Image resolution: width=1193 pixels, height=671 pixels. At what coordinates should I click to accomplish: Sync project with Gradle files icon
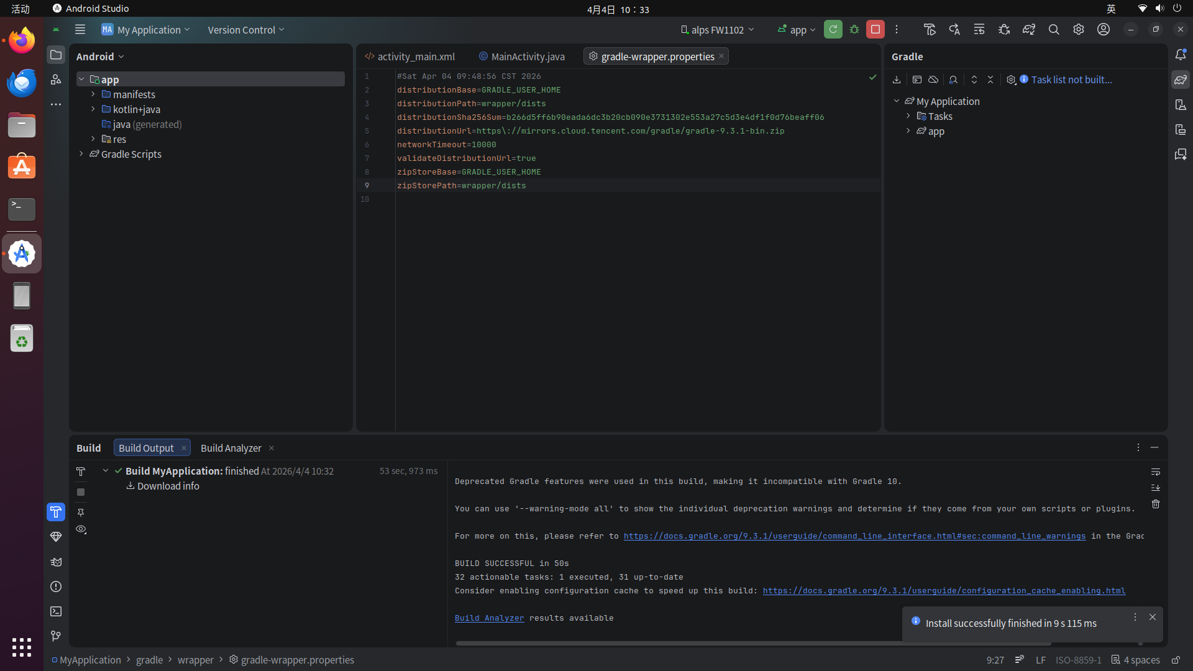[1028, 29]
